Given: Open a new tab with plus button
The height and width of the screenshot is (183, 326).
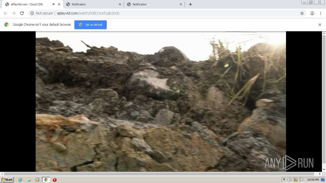Looking at the screenshot, I should [x=191, y=4].
